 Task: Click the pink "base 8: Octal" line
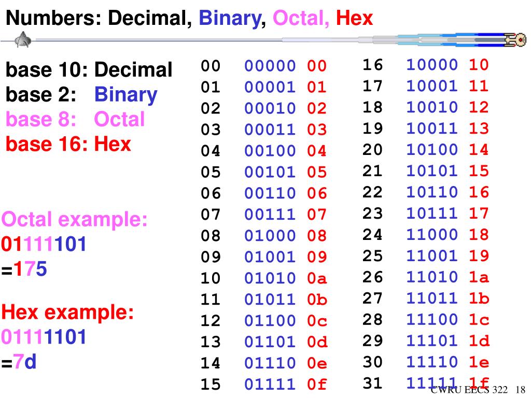(x=75, y=119)
